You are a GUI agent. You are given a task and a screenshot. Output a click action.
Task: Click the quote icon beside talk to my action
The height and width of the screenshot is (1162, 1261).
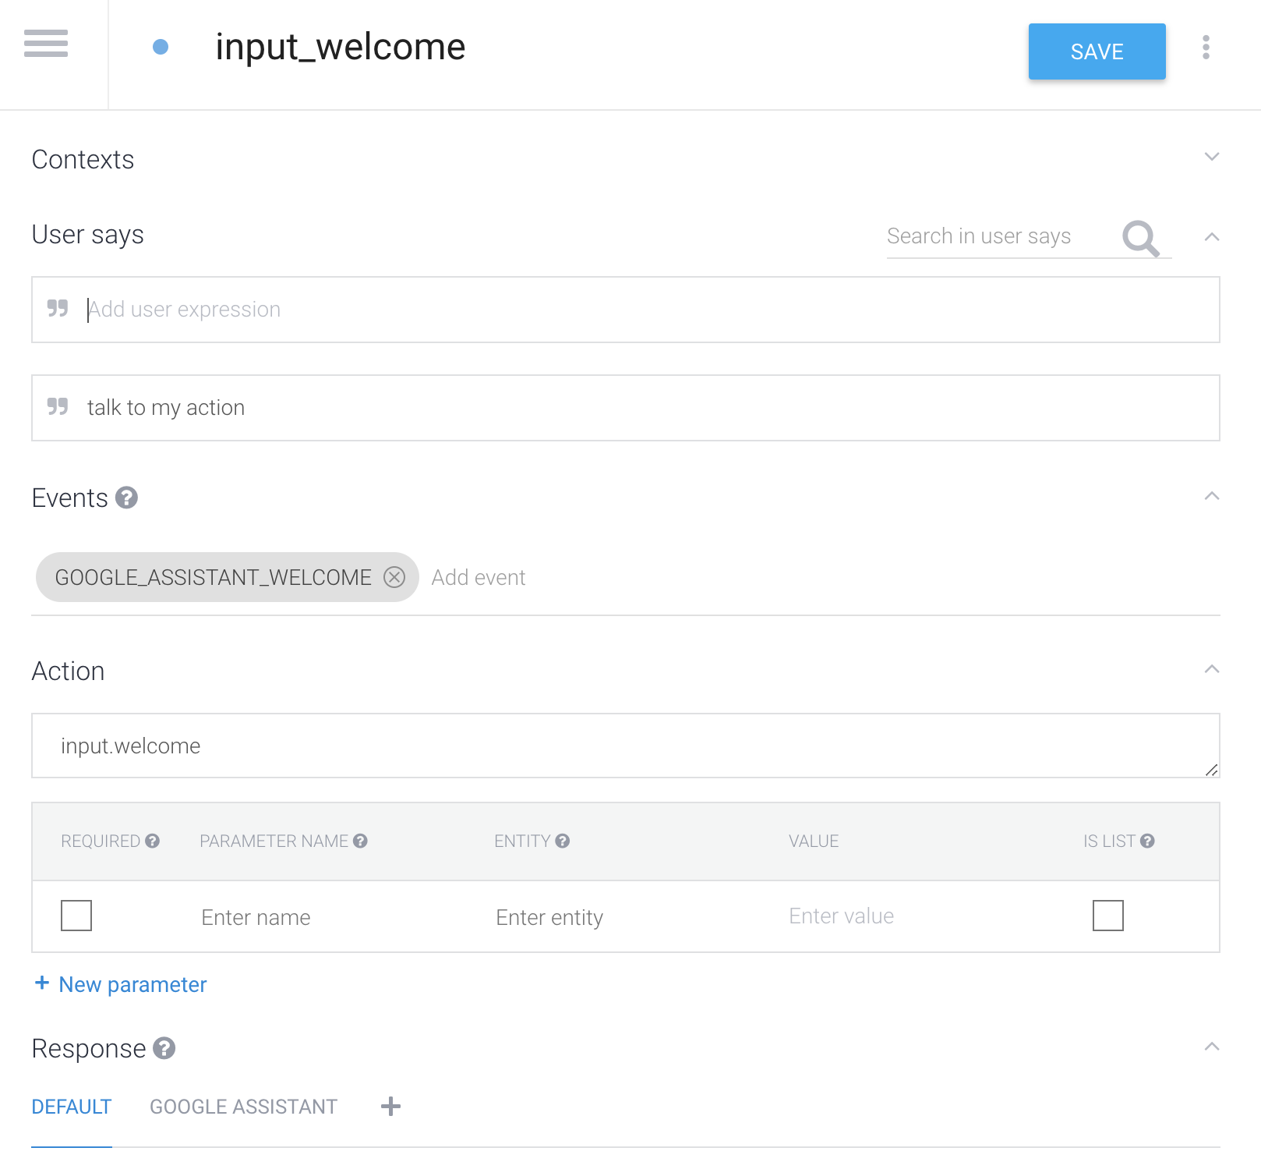[58, 406]
